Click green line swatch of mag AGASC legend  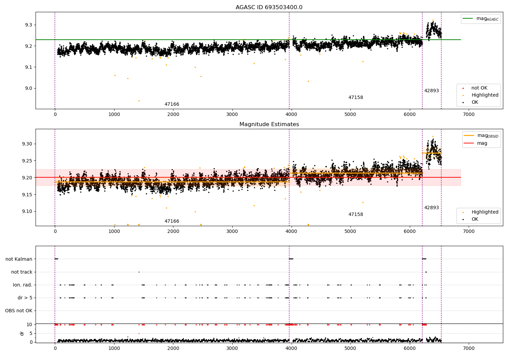click(x=468, y=19)
